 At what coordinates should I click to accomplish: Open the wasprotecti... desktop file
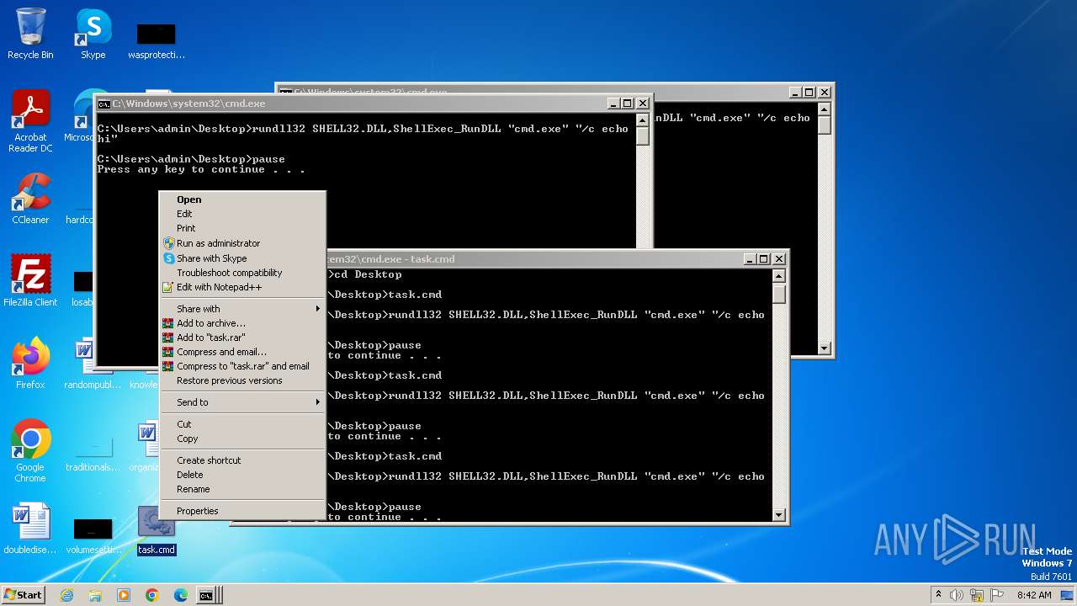[156, 40]
